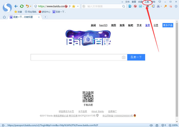Click the Sogou browser logo avatar

tap(7, 7)
